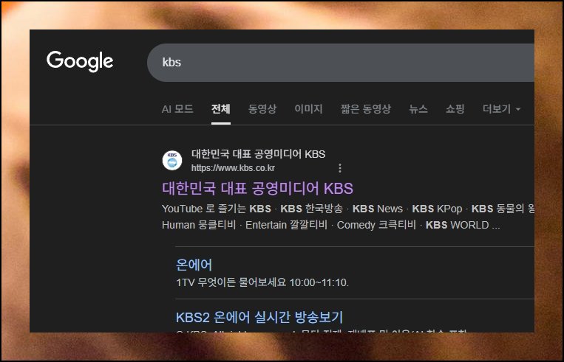This screenshot has width=564, height=362.
Task: Click the KBS site favicon
Action: 172,161
